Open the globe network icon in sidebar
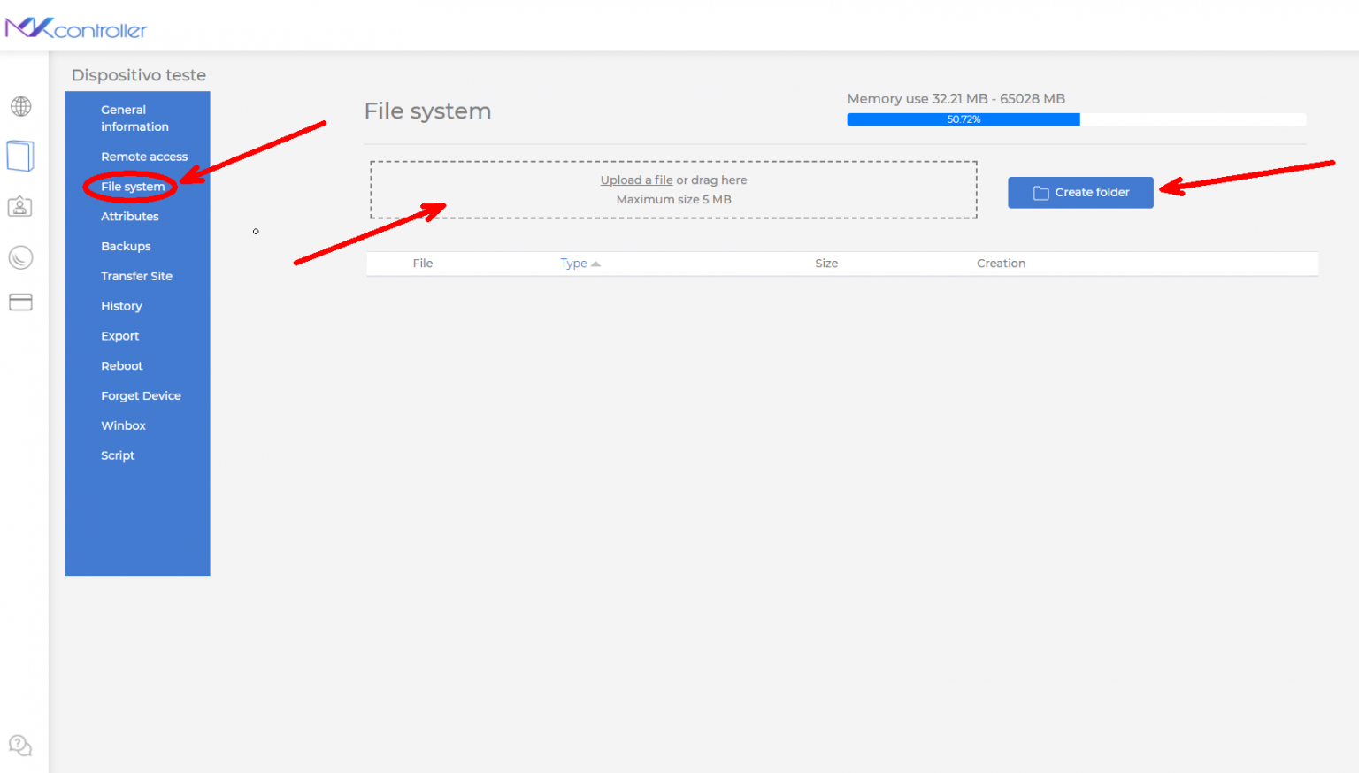The image size is (1359, 773). [x=20, y=107]
